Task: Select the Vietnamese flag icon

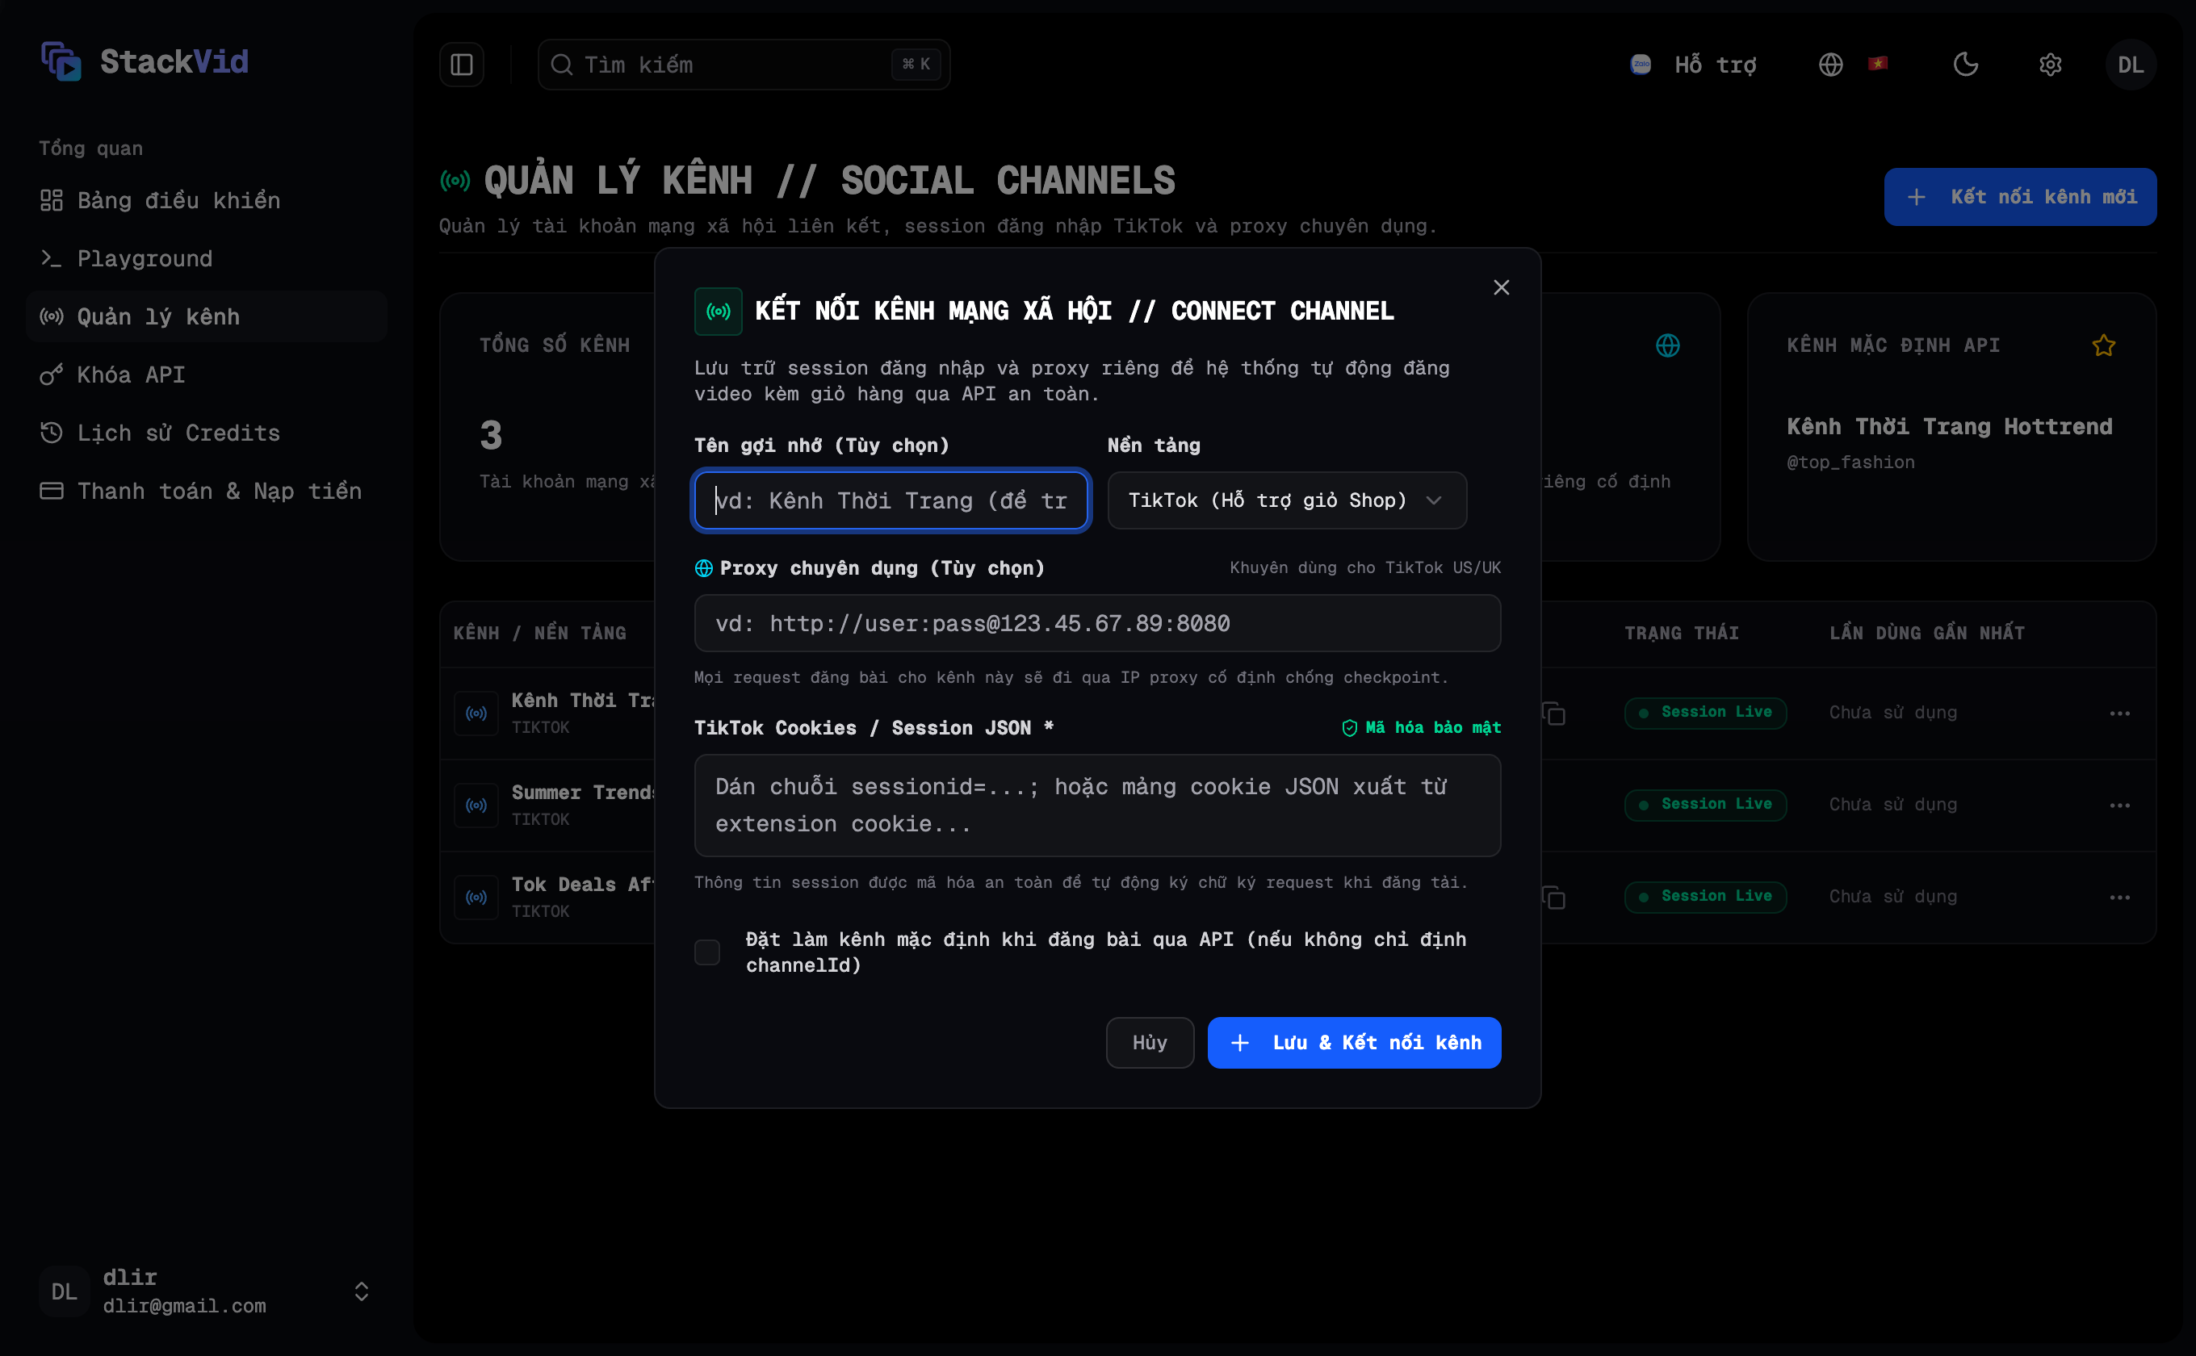Action: click(x=1878, y=64)
